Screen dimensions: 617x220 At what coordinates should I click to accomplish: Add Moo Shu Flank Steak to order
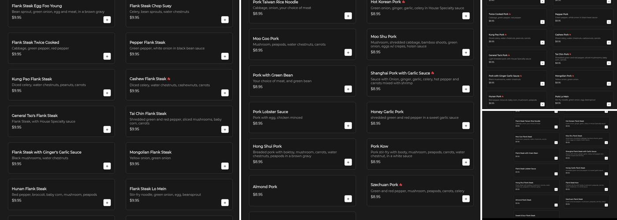[x=606, y=143]
